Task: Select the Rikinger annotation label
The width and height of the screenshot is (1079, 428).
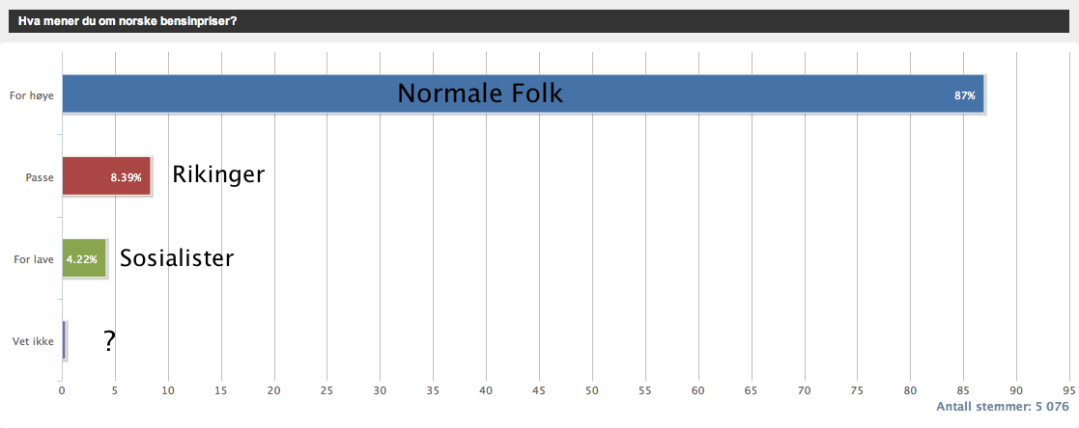Action: [218, 174]
